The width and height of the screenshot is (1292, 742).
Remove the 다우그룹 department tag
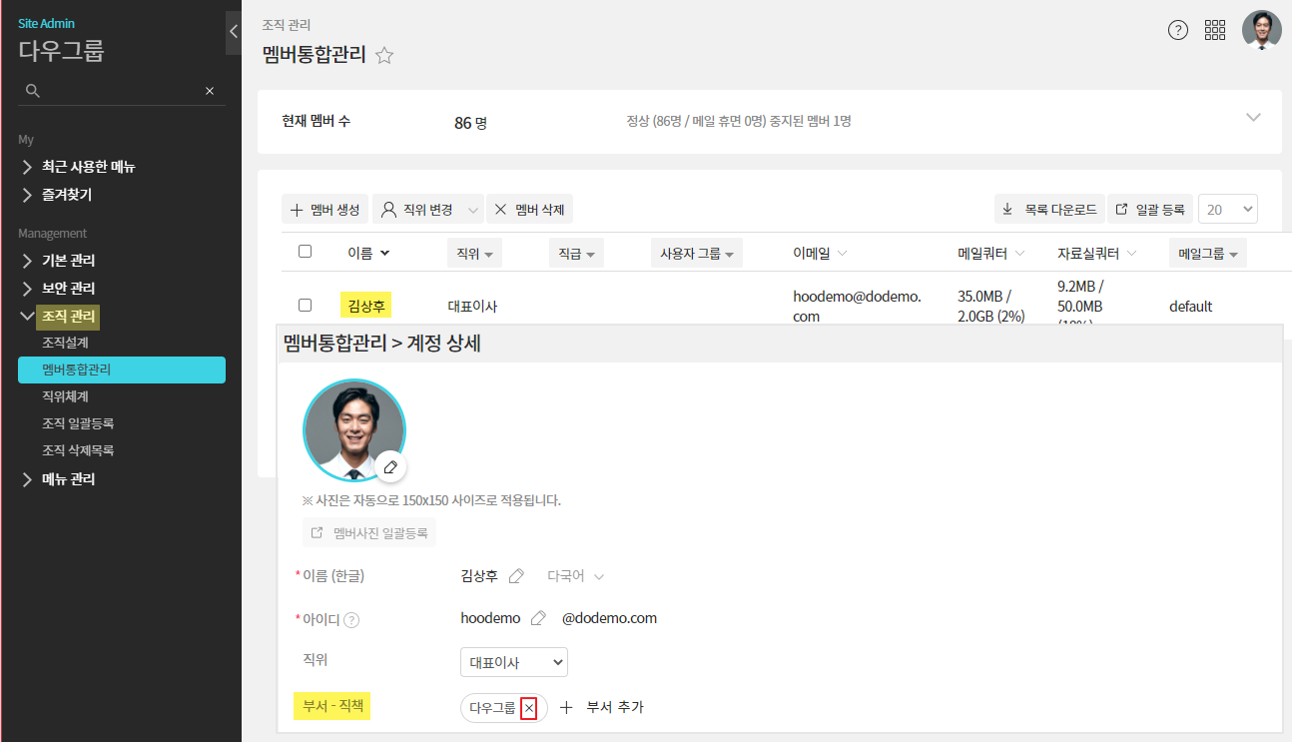tap(529, 708)
